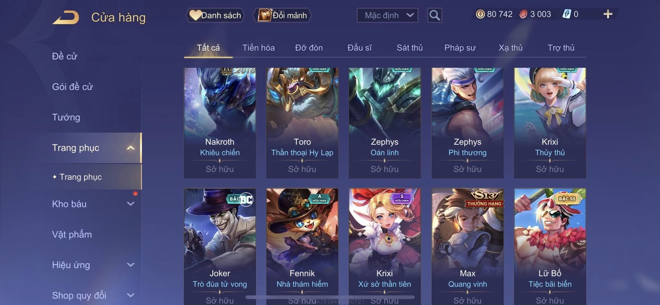
Task: Open the Mặc định sort dropdown
Action: coord(388,15)
